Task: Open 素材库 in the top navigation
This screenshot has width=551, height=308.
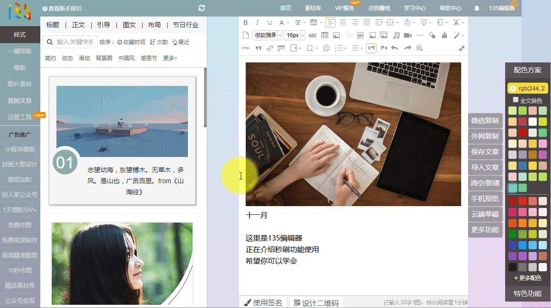Action: (313, 8)
